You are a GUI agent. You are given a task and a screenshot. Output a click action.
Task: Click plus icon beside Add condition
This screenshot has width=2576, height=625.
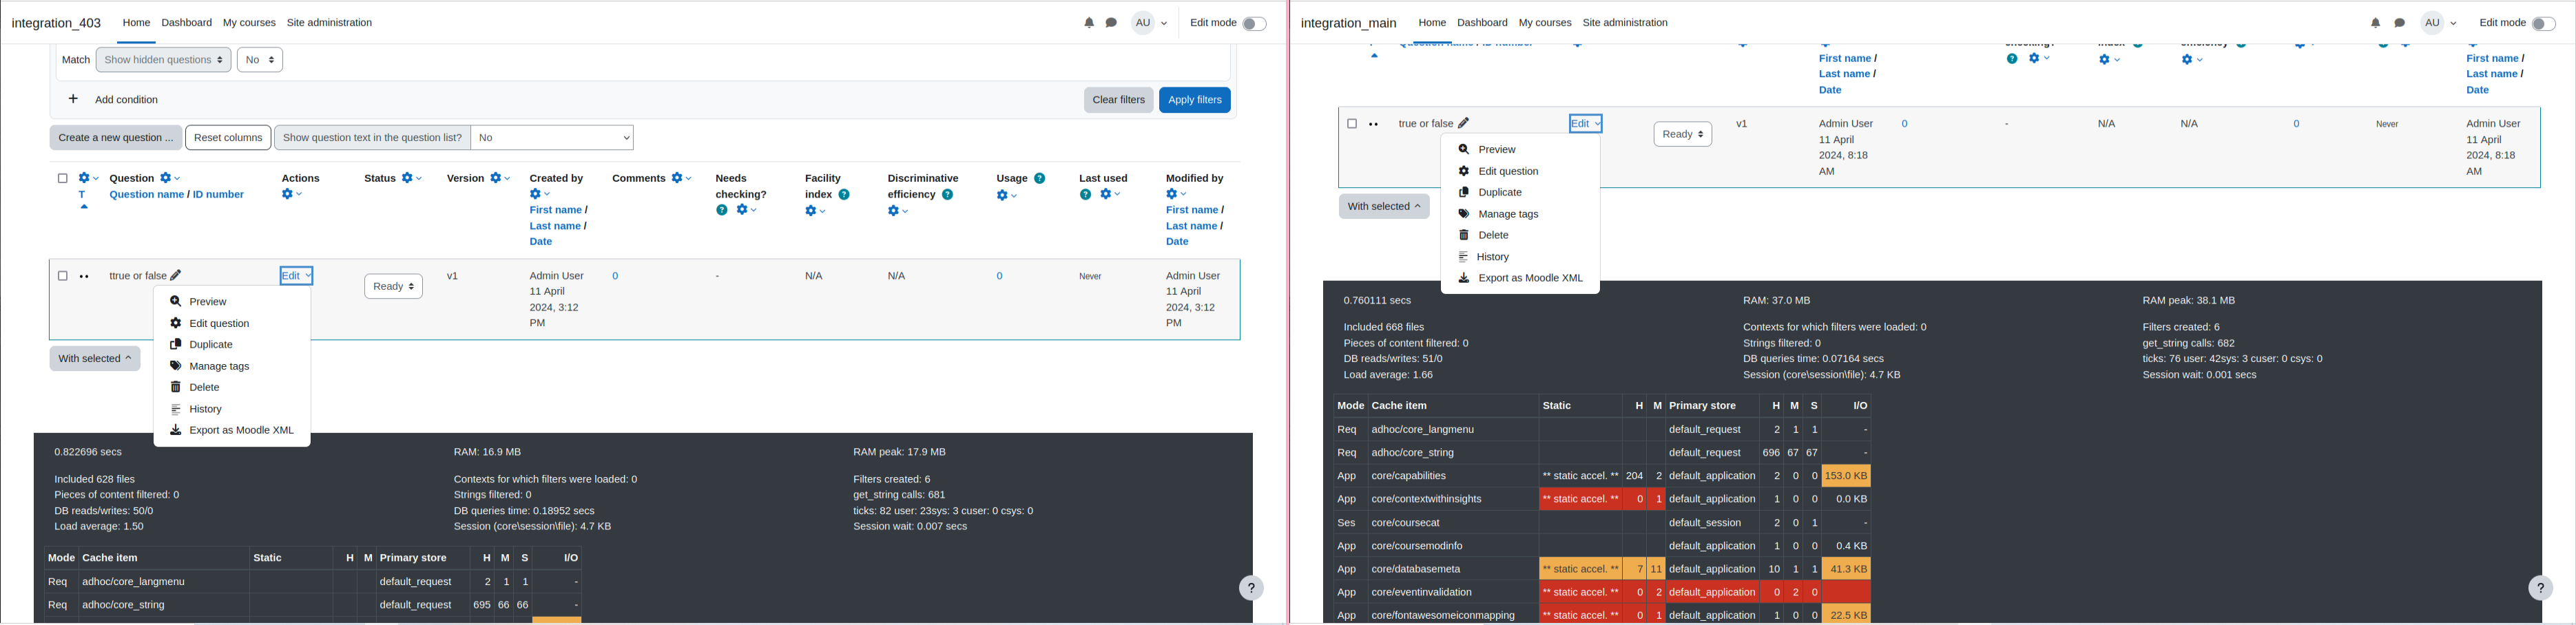point(73,99)
